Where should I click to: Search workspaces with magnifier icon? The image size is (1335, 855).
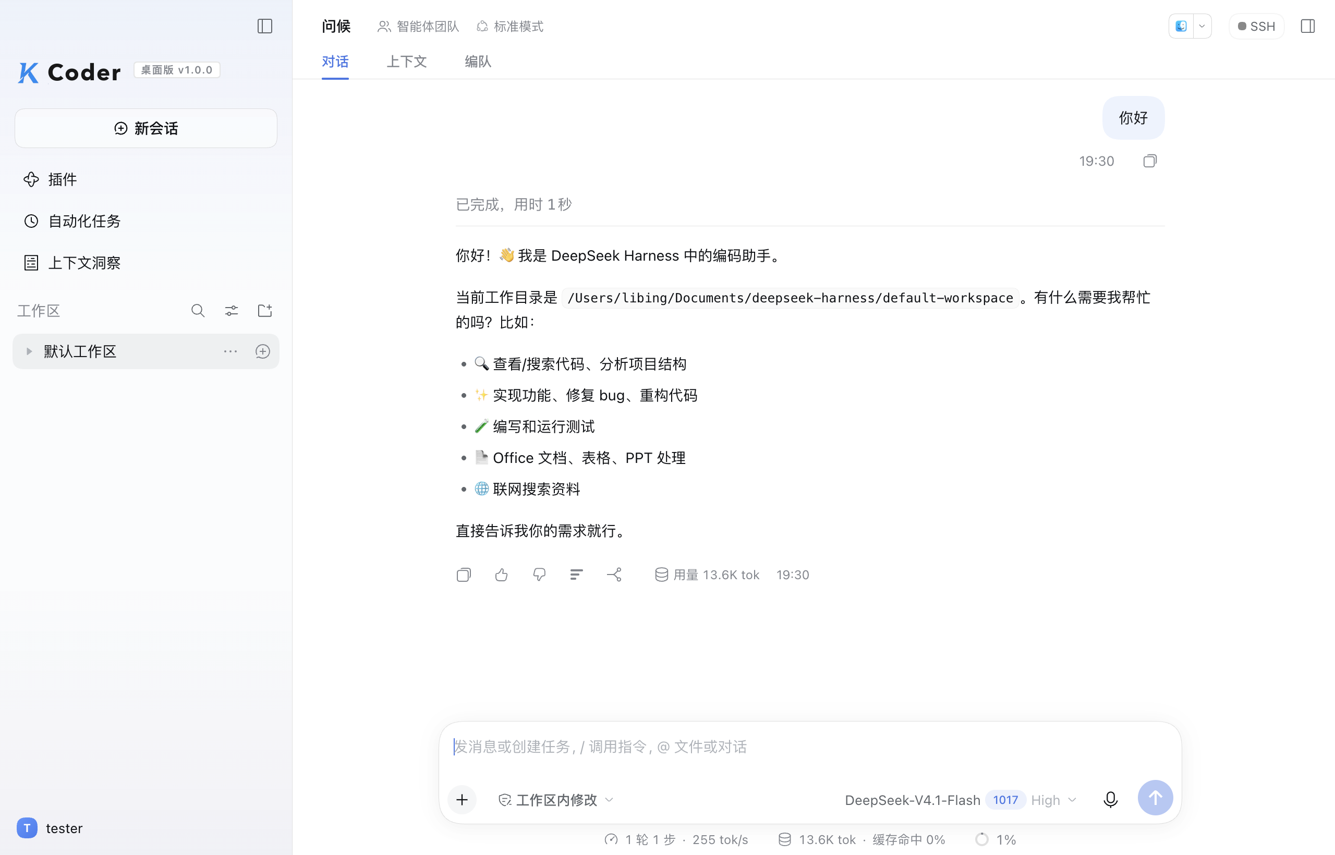[198, 310]
